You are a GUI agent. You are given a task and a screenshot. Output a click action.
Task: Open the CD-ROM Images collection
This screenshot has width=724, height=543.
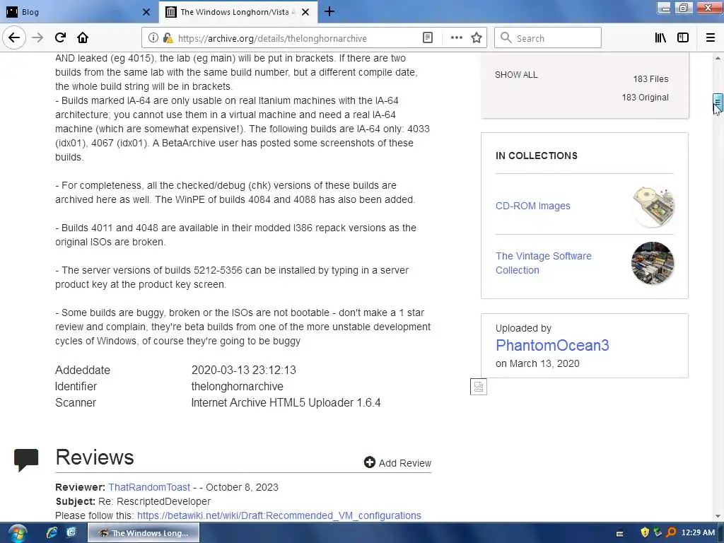533,206
